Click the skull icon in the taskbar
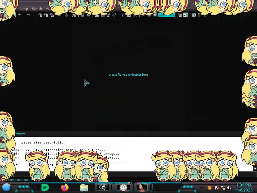 [x=103, y=187]
